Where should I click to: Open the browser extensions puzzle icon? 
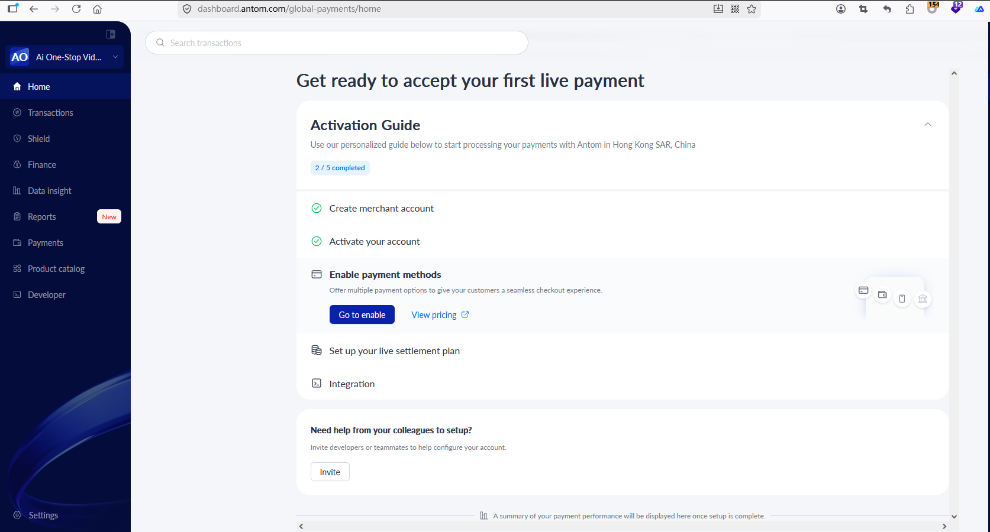click(910, 9)
